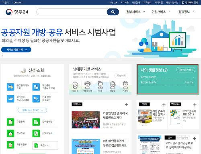Screen dimensions: 201x154
Task: Click the 신청·조회 document heading icon
Action: click(23, 70)
